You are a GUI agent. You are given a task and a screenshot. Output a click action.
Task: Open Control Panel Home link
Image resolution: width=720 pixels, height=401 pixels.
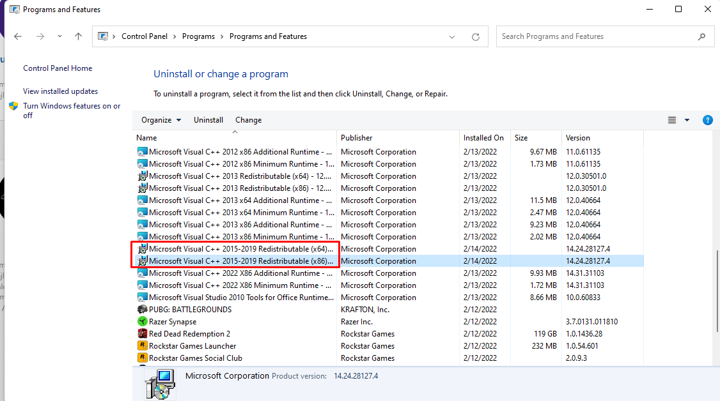point(58,68)
